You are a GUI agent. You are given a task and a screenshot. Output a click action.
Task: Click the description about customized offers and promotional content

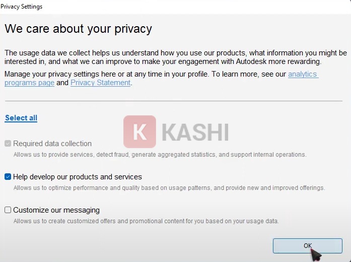coord(146,221)
